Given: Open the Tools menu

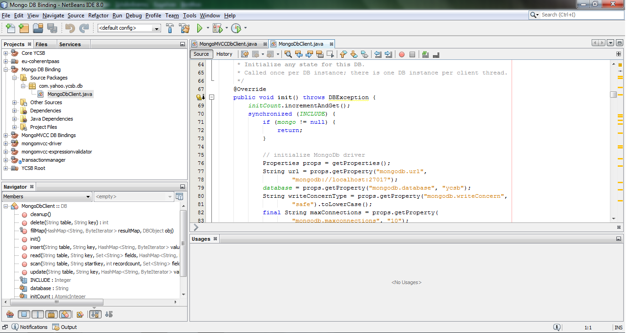Looking at the screenshot, I should tap(189, 16).
